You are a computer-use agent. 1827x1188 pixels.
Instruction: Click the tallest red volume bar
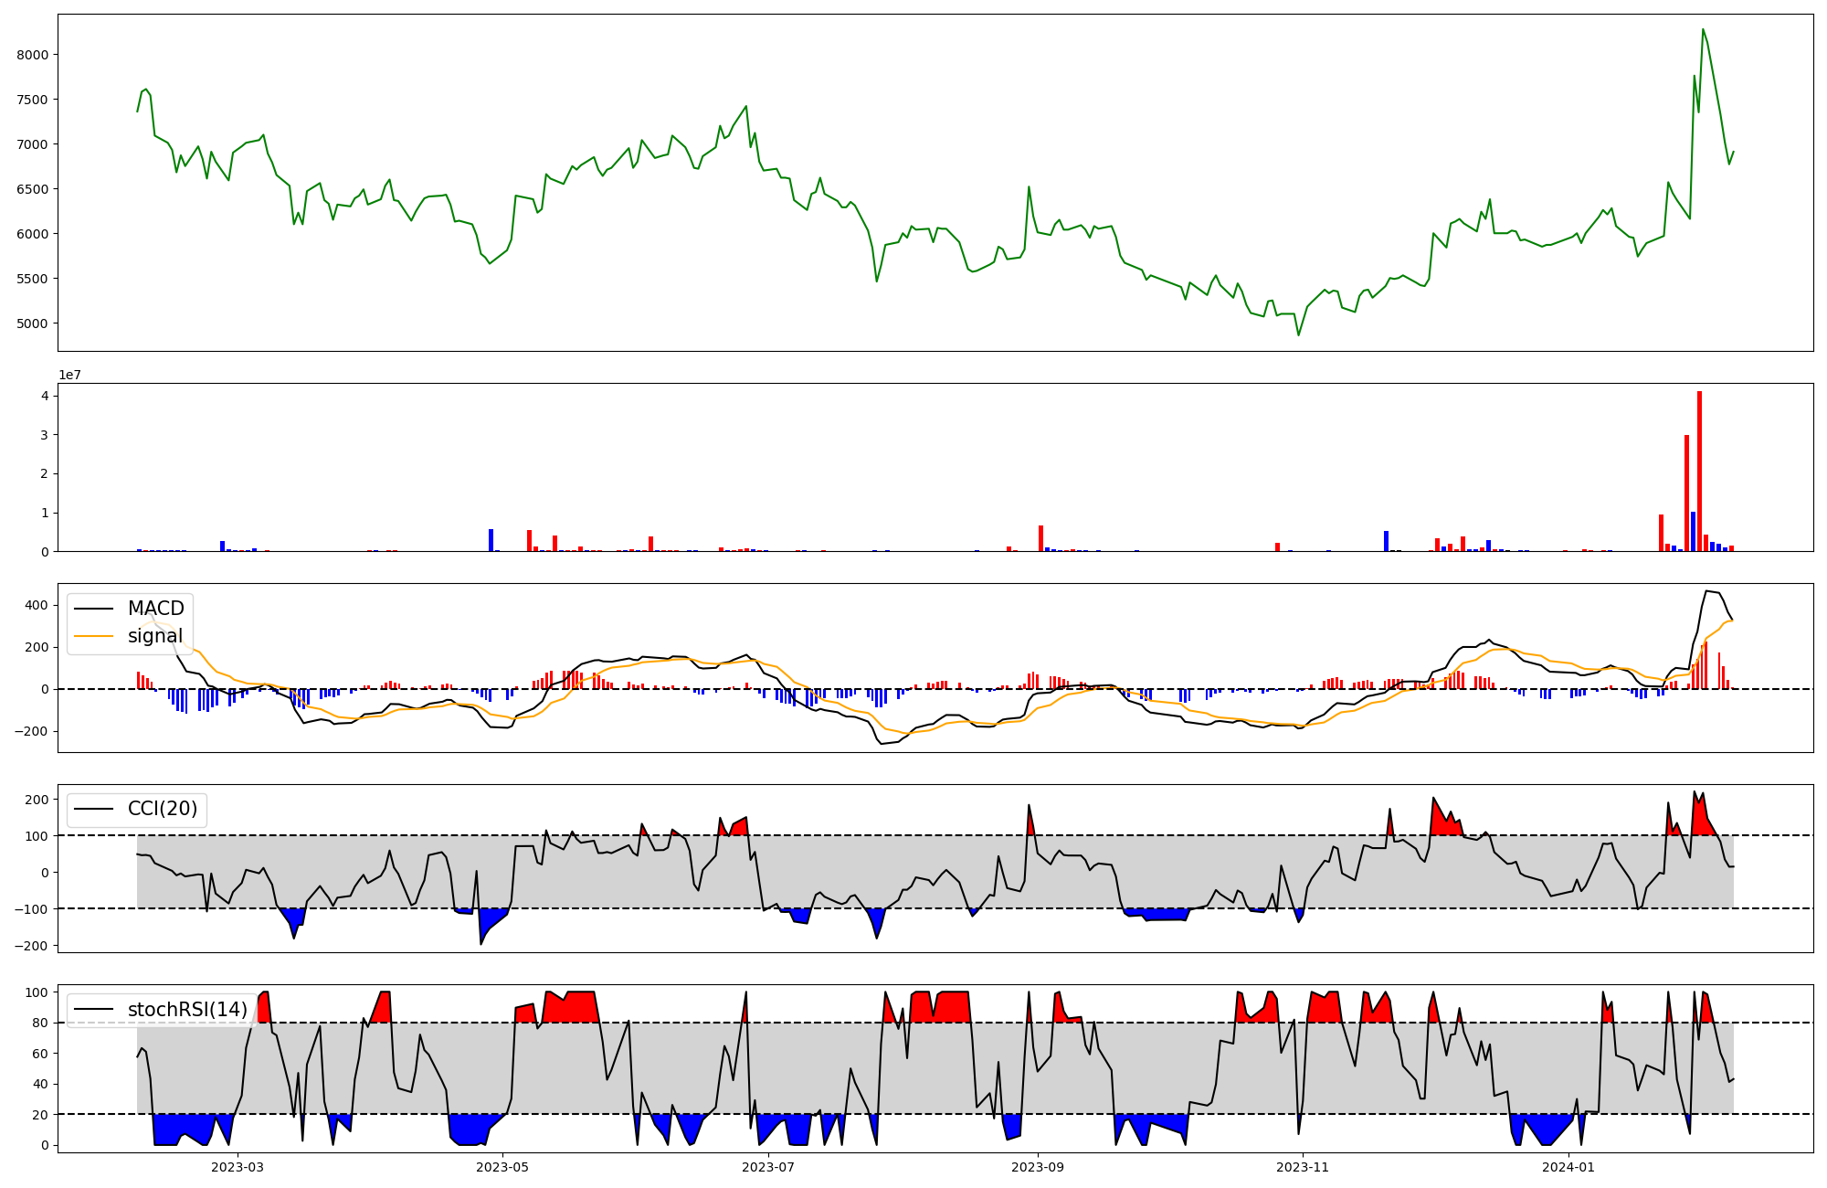click(1699, 472)
